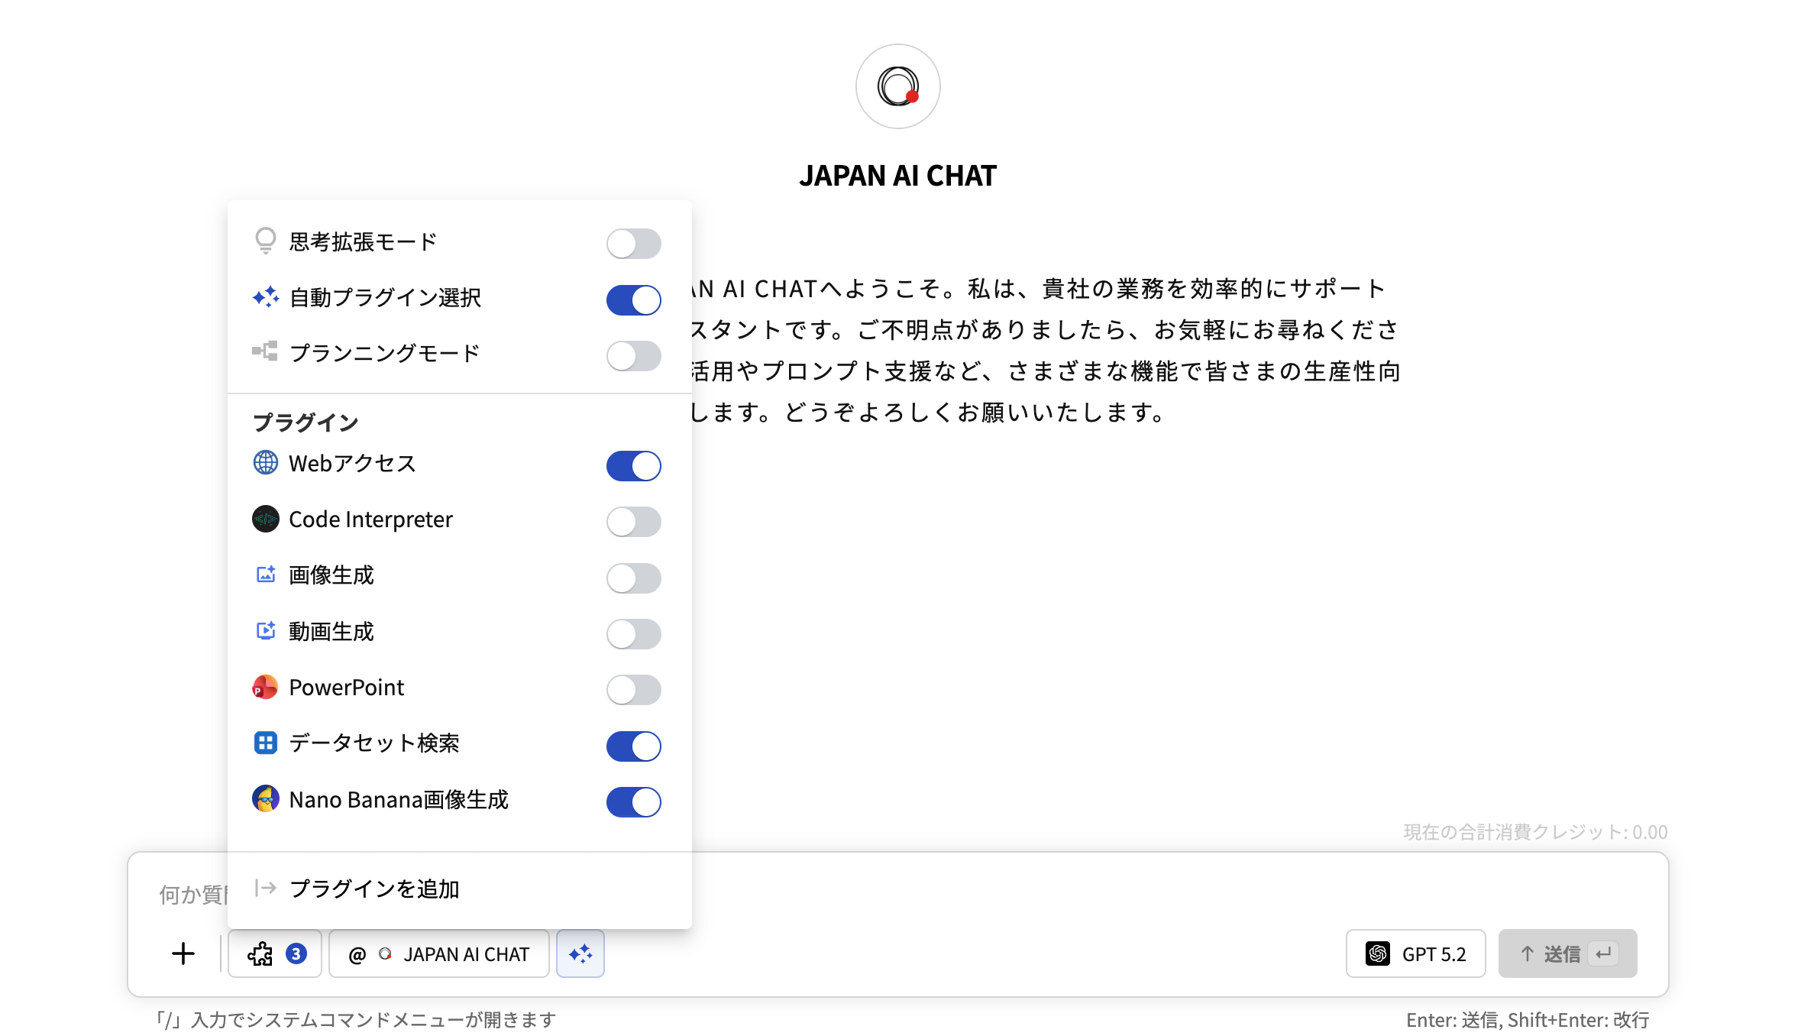
Task: Click the Code Interpreter icon
Action: (x=266, y=520)
